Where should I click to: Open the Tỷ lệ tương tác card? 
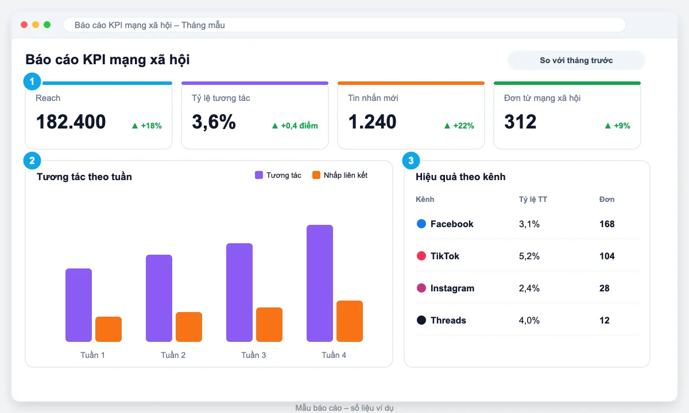click(255, 115)
